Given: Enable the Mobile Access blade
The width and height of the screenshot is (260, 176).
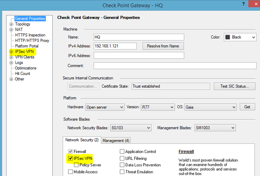Looking at the screenshot, I should pos(70,172).
